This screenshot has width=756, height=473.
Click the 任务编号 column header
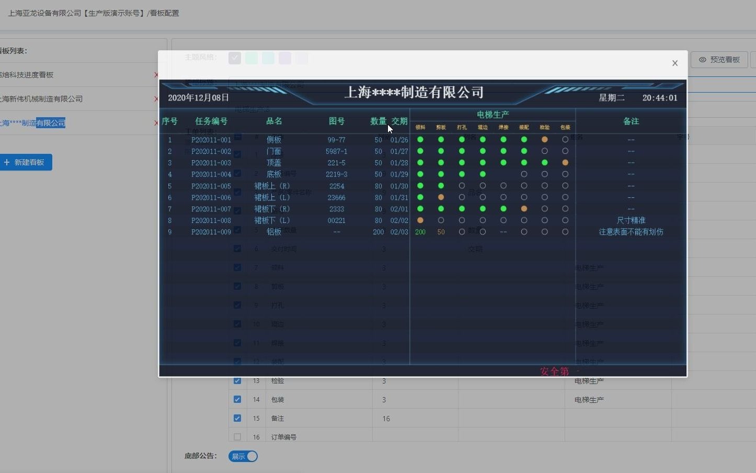coord(211,121)
